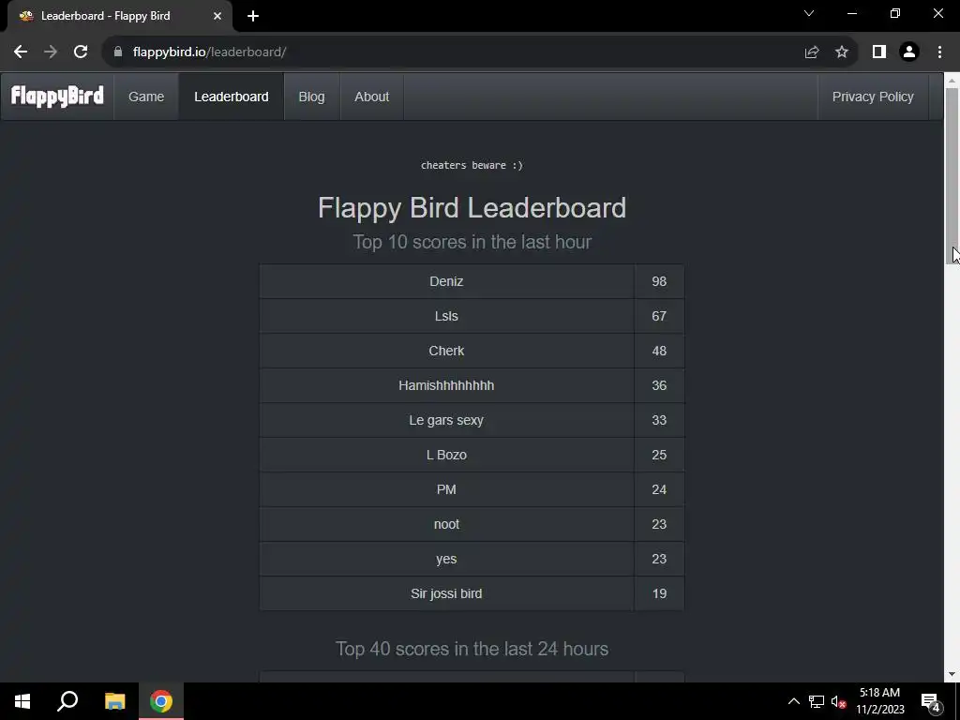This screenshot has width=960, height=720.
Task: Click the browser forward arrow
Action: 51,52
